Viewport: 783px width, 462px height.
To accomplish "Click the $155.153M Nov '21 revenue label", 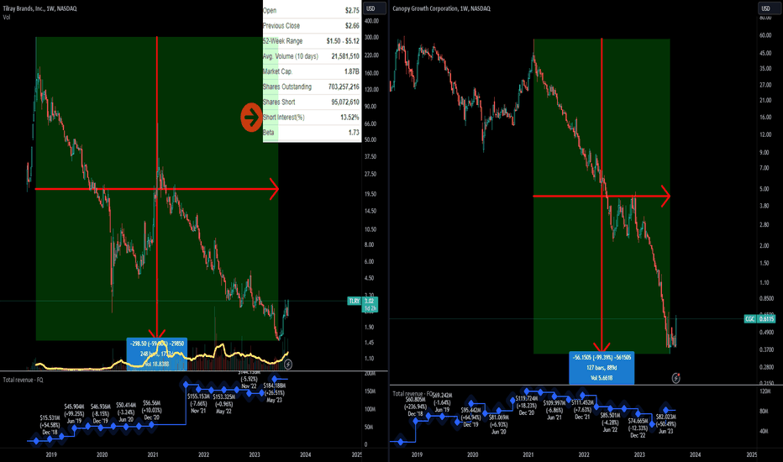I will point(198,403).
